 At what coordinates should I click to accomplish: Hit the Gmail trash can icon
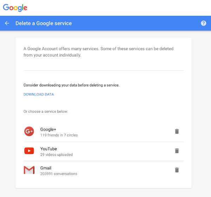tap(177, 170)
